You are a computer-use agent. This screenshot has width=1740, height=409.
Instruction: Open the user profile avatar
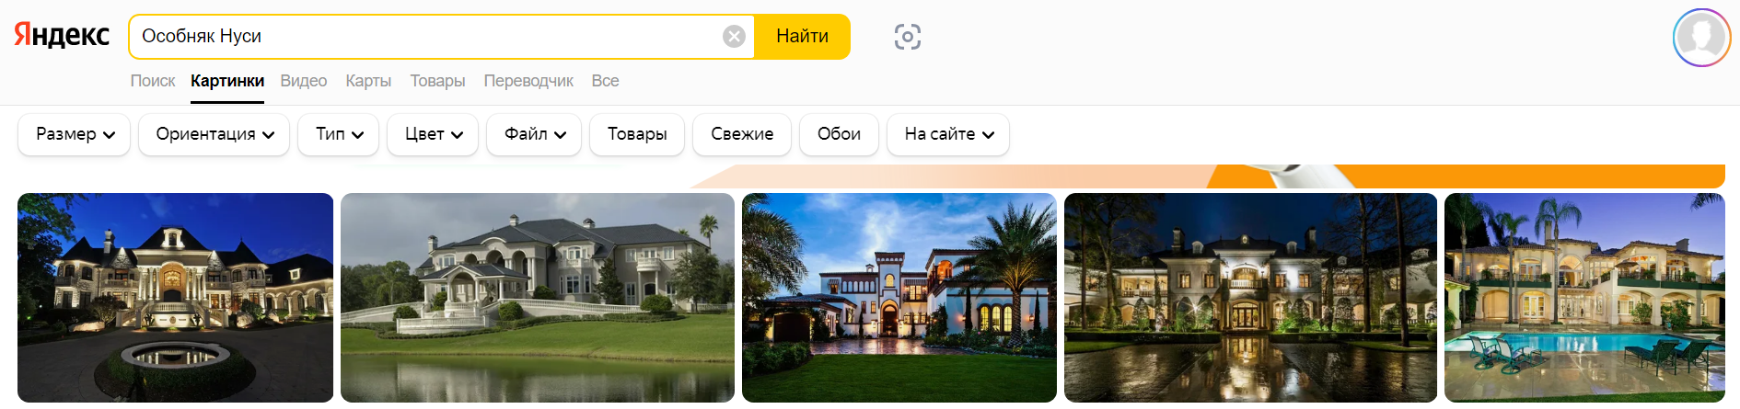[x=1701, y=38]
